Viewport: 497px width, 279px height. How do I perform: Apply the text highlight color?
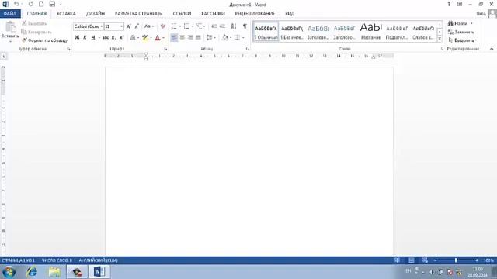[x=145, y=37]
